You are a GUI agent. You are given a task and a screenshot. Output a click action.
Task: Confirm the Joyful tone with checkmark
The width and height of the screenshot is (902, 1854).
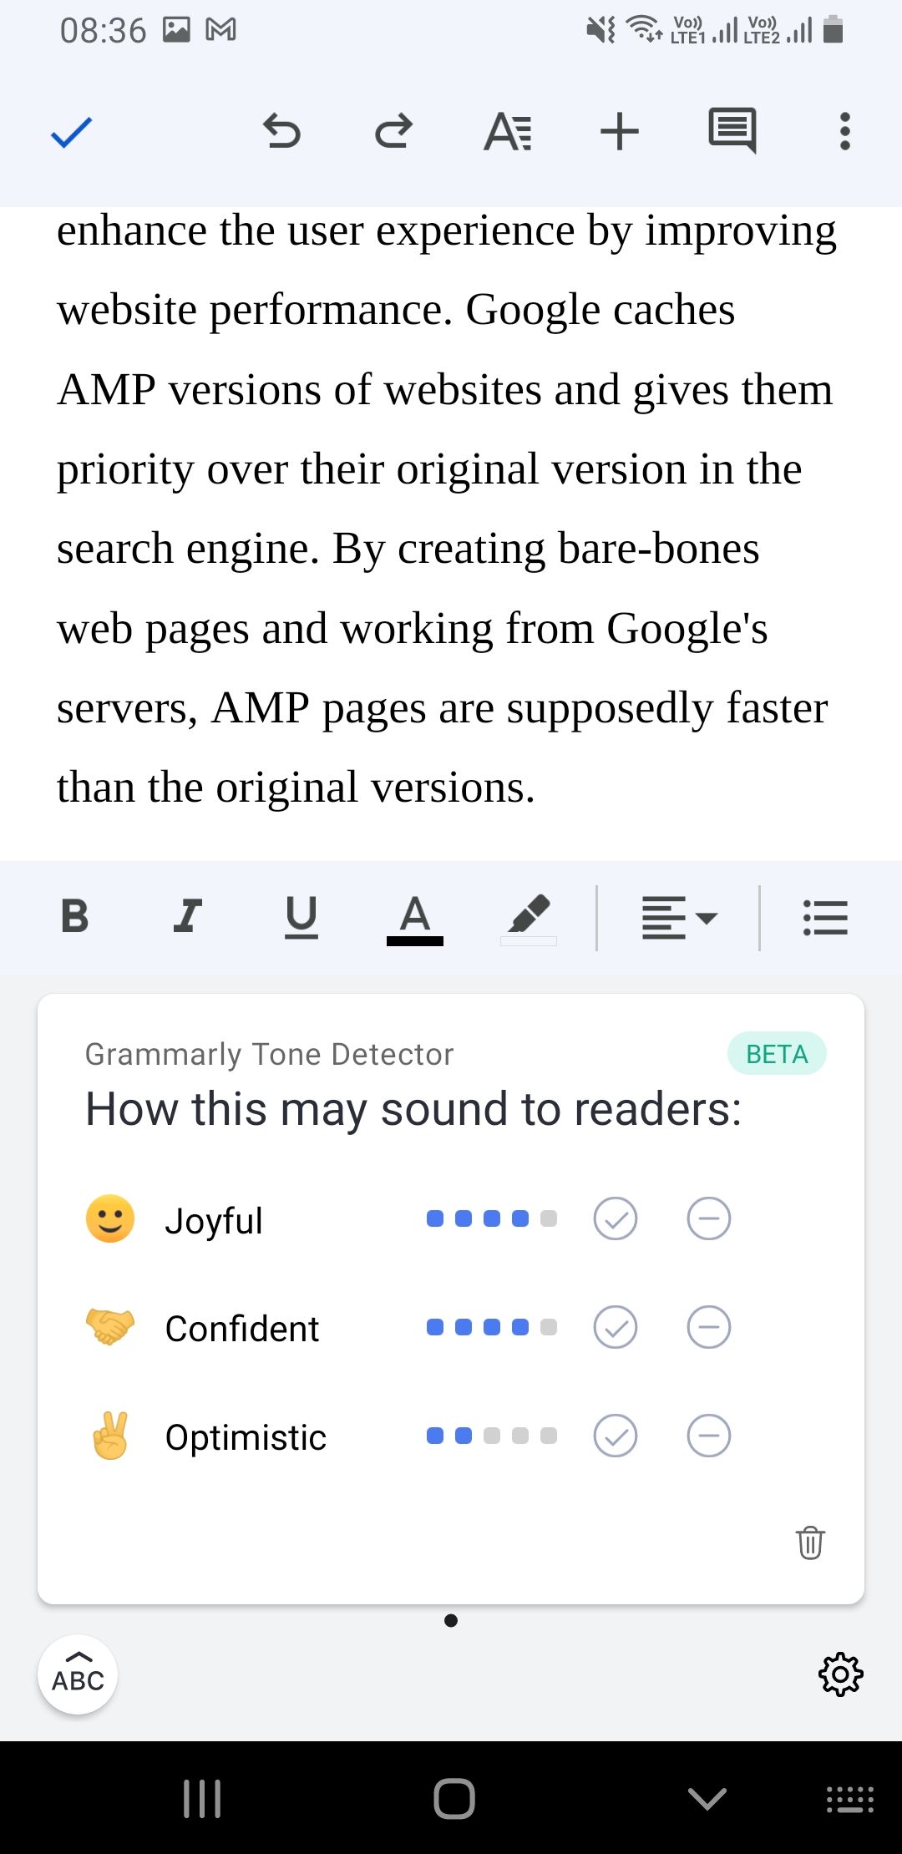pos(616,1218)
